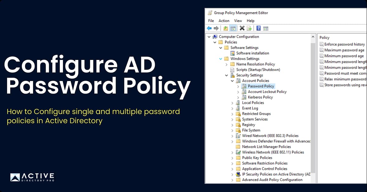Select Application Control Policies node

pos(265,169)
